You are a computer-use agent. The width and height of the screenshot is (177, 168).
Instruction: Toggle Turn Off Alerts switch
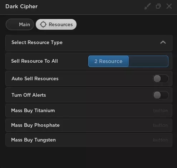161,95
